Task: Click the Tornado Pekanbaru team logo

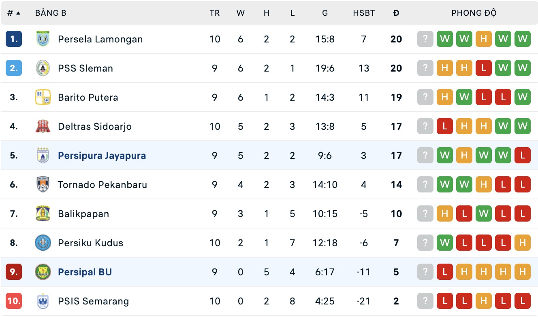Action: pos(43,185)
